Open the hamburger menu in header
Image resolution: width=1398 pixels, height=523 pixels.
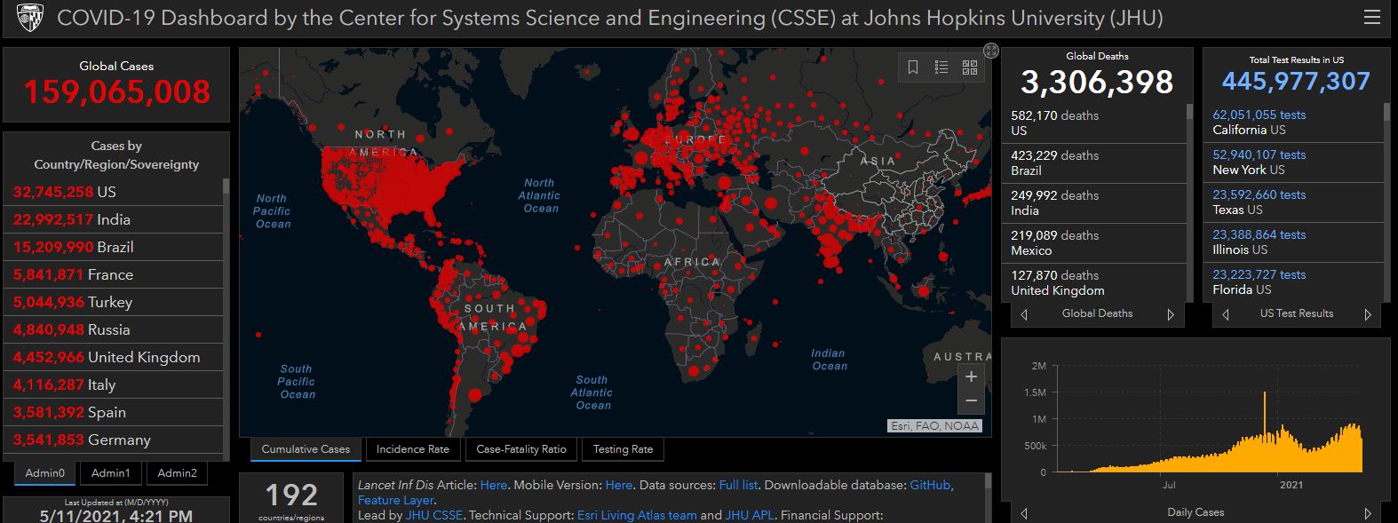tap(1371, 18)
